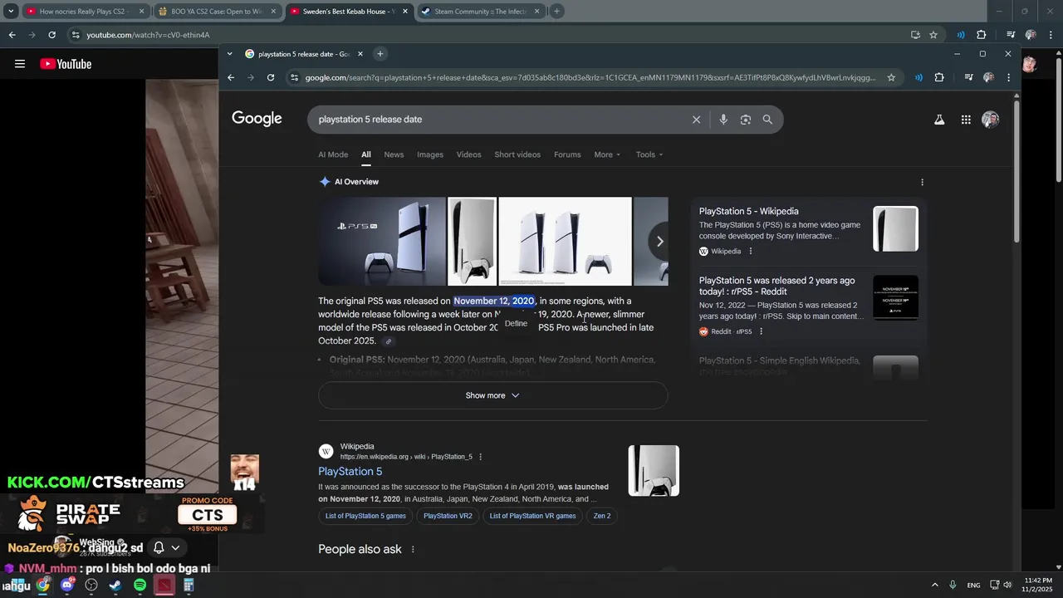Open List of PlayStation VR games chip
This screenshot has width=1063, height=598.
[x=532, y=516]
